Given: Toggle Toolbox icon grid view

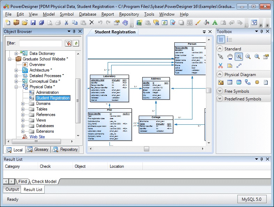Looking at the screenshot, I should (221, 39).
